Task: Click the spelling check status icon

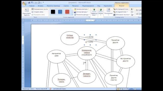Action: (x=50, y=89)
